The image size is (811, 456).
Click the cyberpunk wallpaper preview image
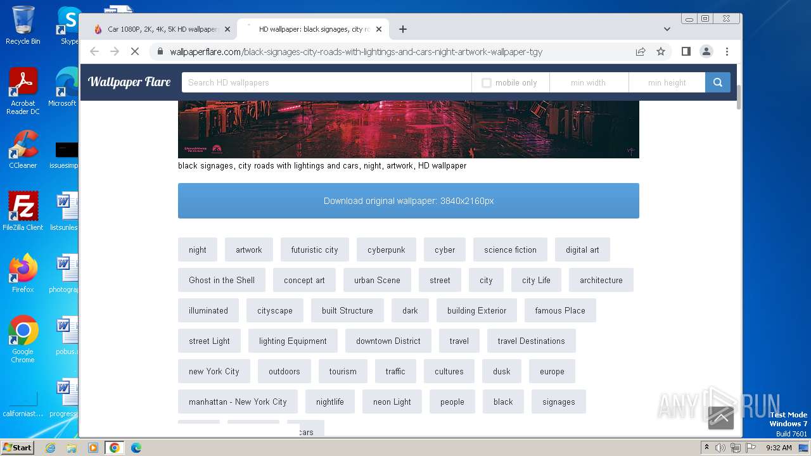coord(408,129)
